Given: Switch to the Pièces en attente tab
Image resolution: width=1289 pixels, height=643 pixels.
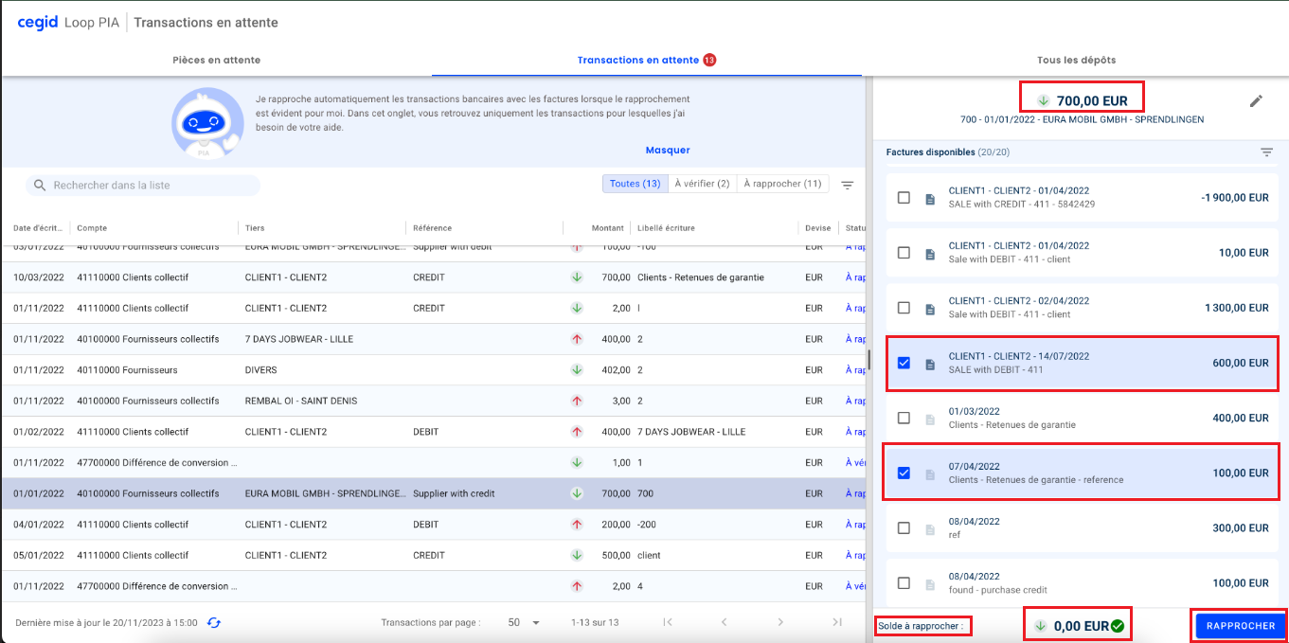Looking at the screenshot, I should pyautogui.click(x=217, y=60).
